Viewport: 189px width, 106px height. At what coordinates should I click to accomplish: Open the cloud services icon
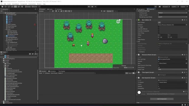coord(159,6)
